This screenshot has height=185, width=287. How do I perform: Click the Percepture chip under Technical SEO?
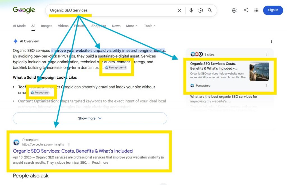[x=40, y=93]
